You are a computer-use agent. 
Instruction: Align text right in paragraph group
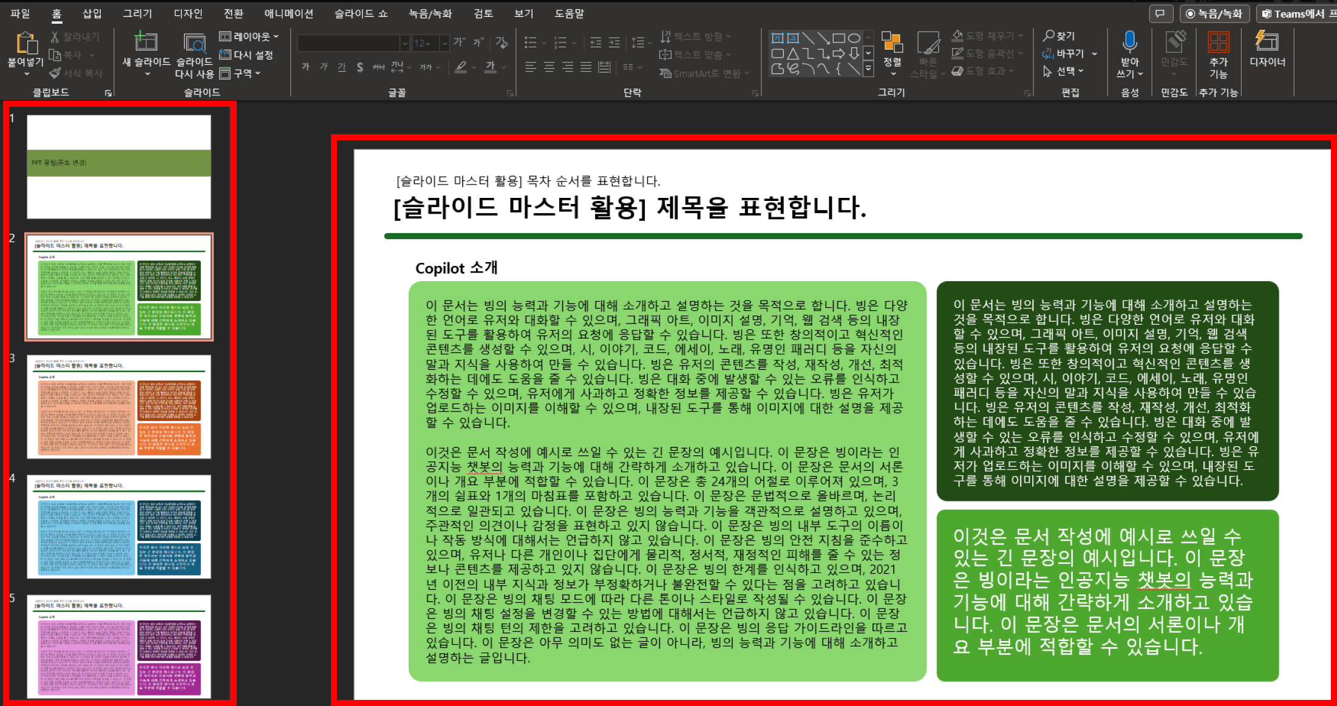click(x=567, y=67)
